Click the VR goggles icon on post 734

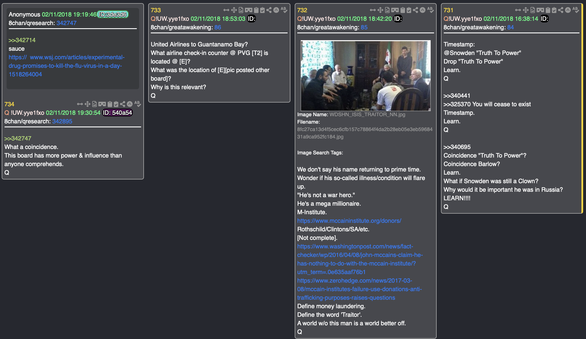tap(102, 104)
